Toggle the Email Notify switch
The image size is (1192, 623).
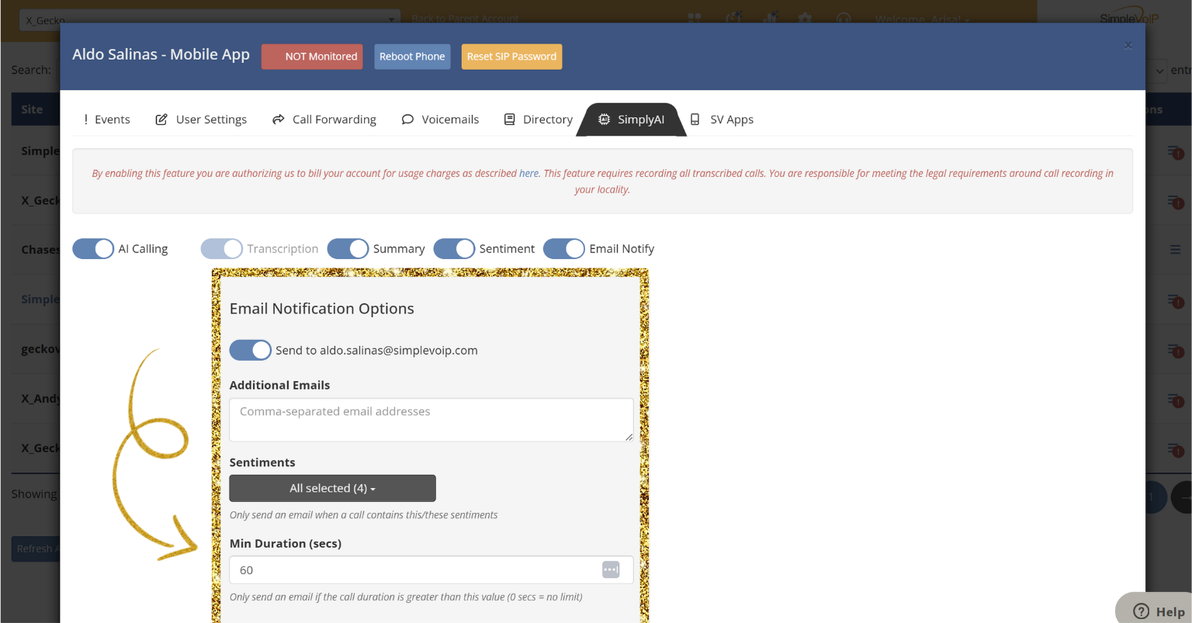(564, 248)
